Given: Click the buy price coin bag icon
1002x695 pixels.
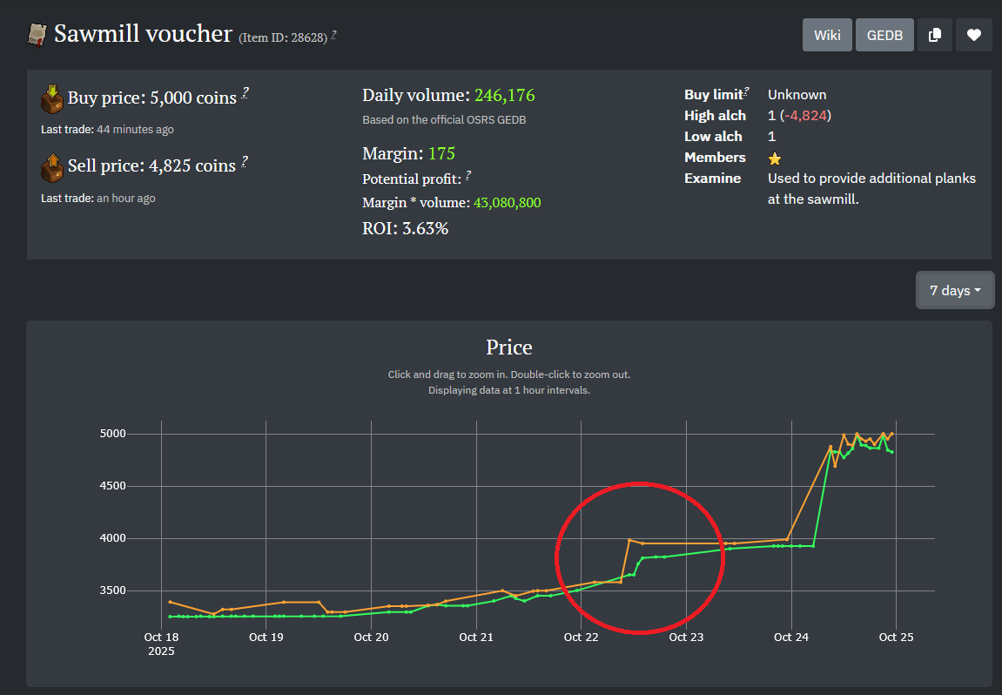Looking at the screenshot, I should point(51,98).
